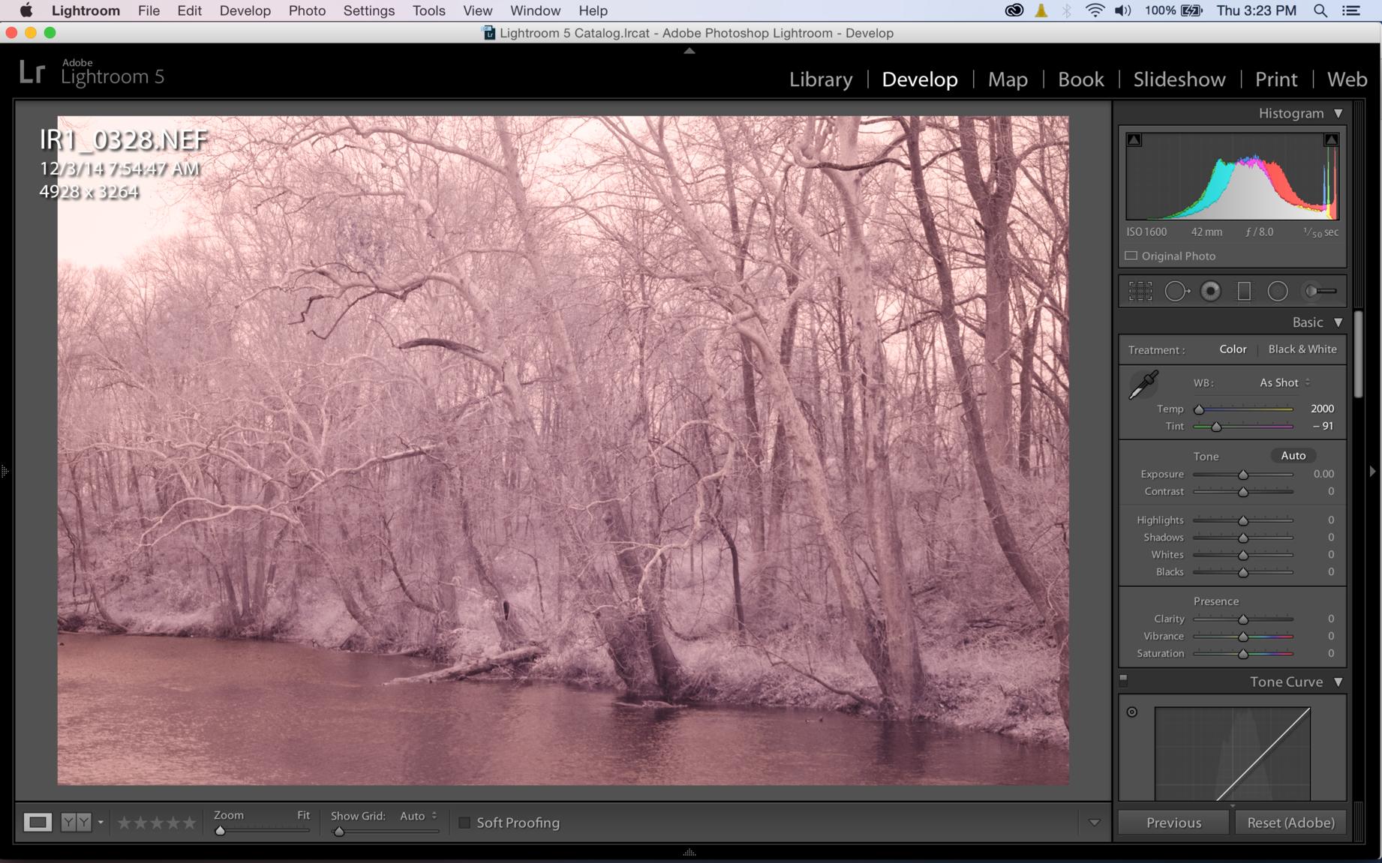Click the Reset (Adobe) button
Viewport: 1382px width, 863px height.
(x=1290, y=823)
